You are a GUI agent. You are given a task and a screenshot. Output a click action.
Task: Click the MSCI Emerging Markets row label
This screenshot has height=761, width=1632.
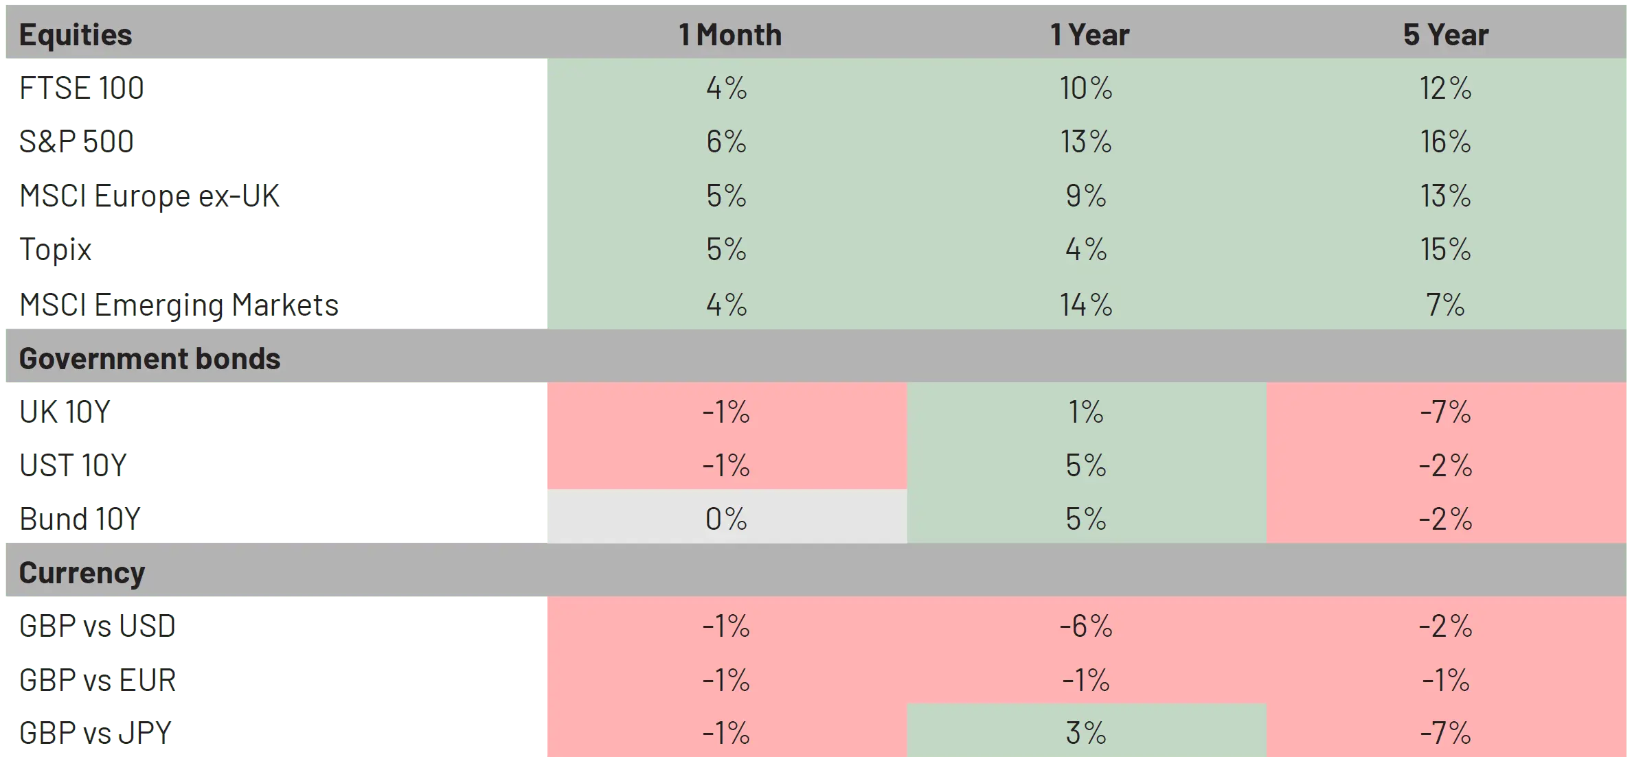[179, 305]
